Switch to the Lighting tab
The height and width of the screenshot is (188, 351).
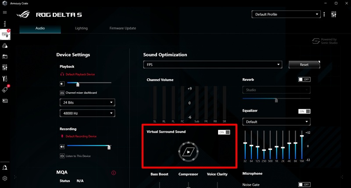(81, 28)
